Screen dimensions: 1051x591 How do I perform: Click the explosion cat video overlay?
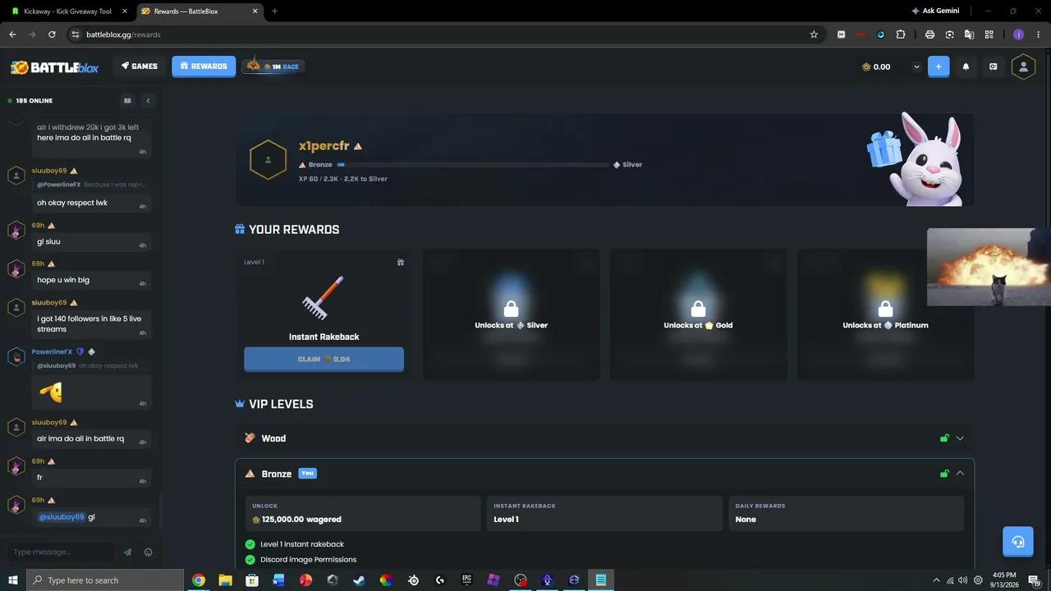[x=989, y=267]
